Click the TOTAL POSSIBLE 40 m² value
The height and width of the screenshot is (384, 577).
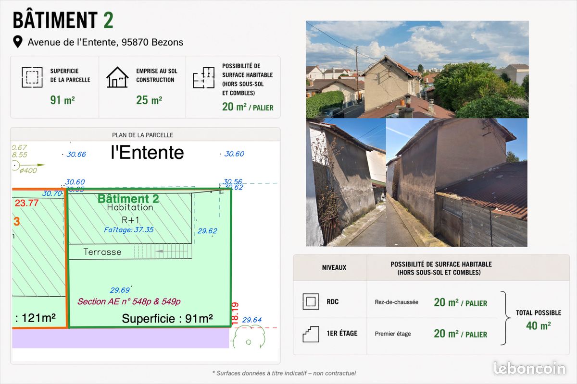(539, 325)
